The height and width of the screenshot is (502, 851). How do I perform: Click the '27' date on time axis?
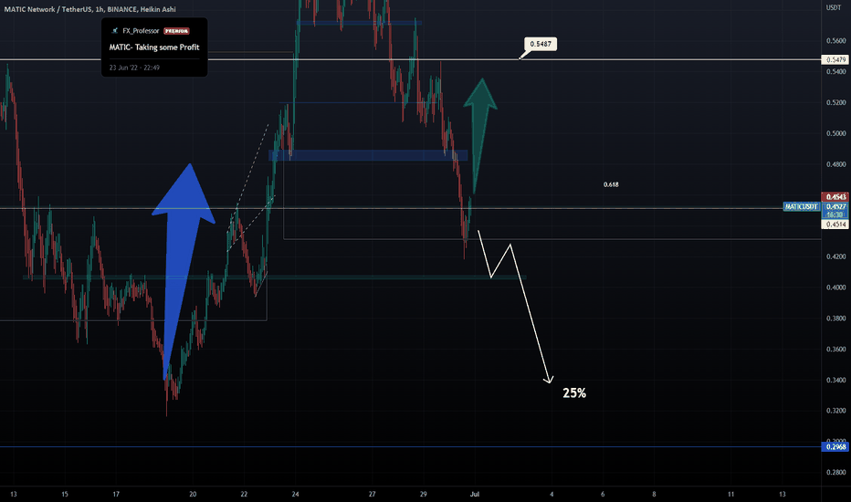pyautogui.click(x=373, y=495)
